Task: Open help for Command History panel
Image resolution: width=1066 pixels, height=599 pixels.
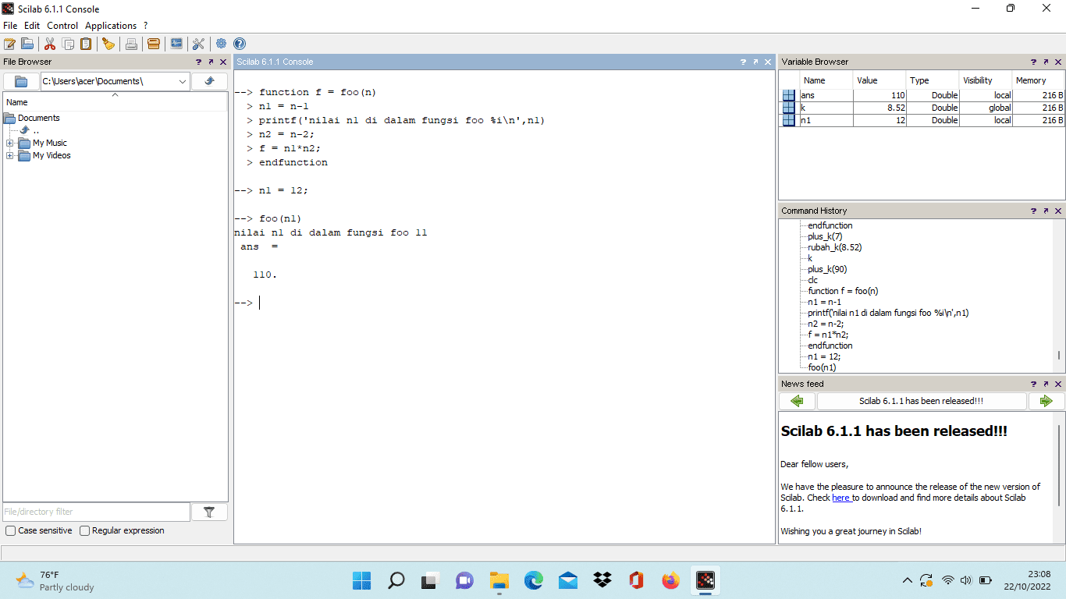Action: (x=1034, y=211)
